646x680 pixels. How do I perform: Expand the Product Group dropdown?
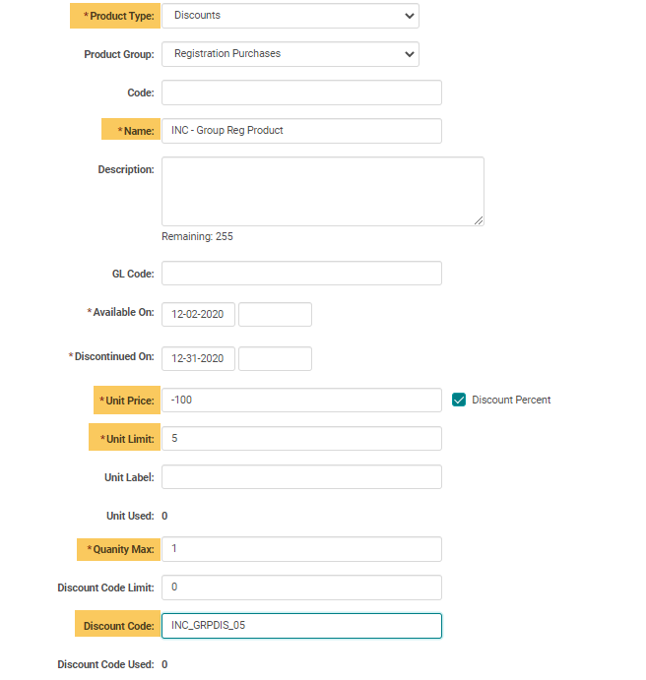tap(290, 54)
